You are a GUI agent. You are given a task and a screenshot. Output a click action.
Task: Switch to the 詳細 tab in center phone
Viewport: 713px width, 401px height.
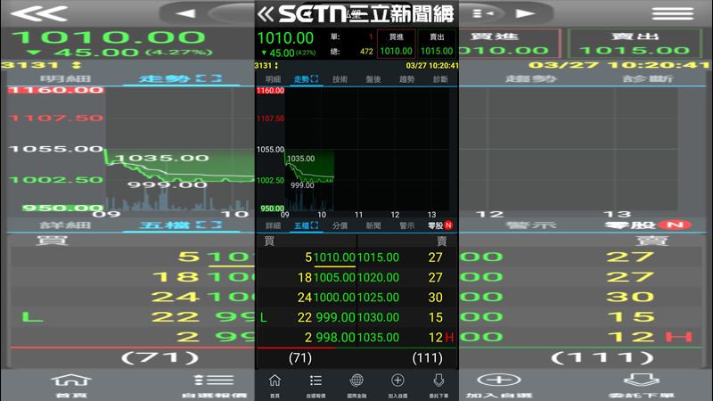point(273,225)
